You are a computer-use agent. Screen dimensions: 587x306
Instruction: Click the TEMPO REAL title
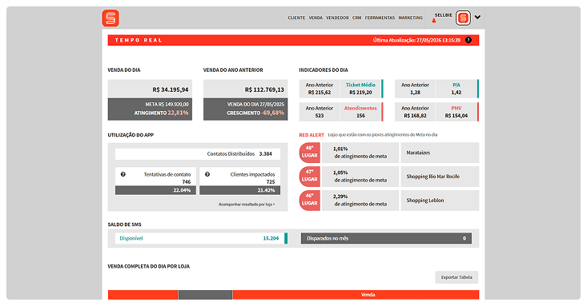pos(139,40)
